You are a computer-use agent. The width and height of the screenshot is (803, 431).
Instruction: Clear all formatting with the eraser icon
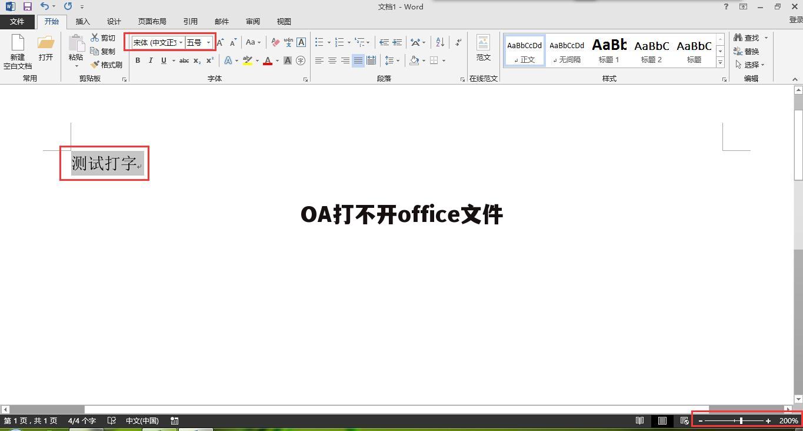click(275, 42)
